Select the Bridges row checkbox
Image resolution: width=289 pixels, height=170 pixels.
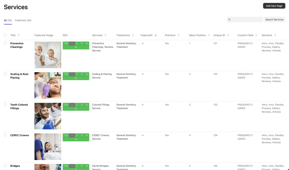click(x=5, y=165)
